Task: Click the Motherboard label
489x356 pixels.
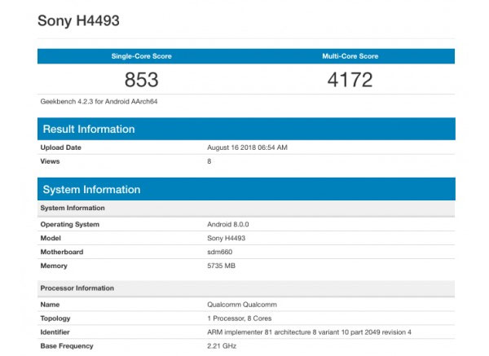Action: click(62, 252)
